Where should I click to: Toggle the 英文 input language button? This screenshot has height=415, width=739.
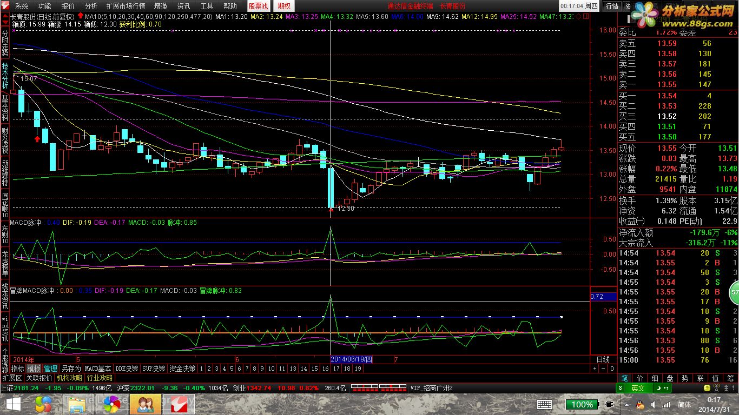point(638,388)
